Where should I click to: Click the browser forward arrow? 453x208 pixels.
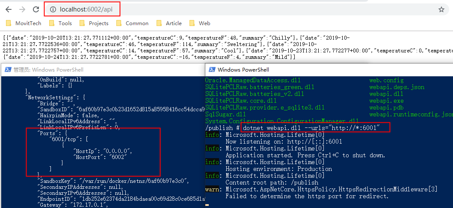pos(22,9)
